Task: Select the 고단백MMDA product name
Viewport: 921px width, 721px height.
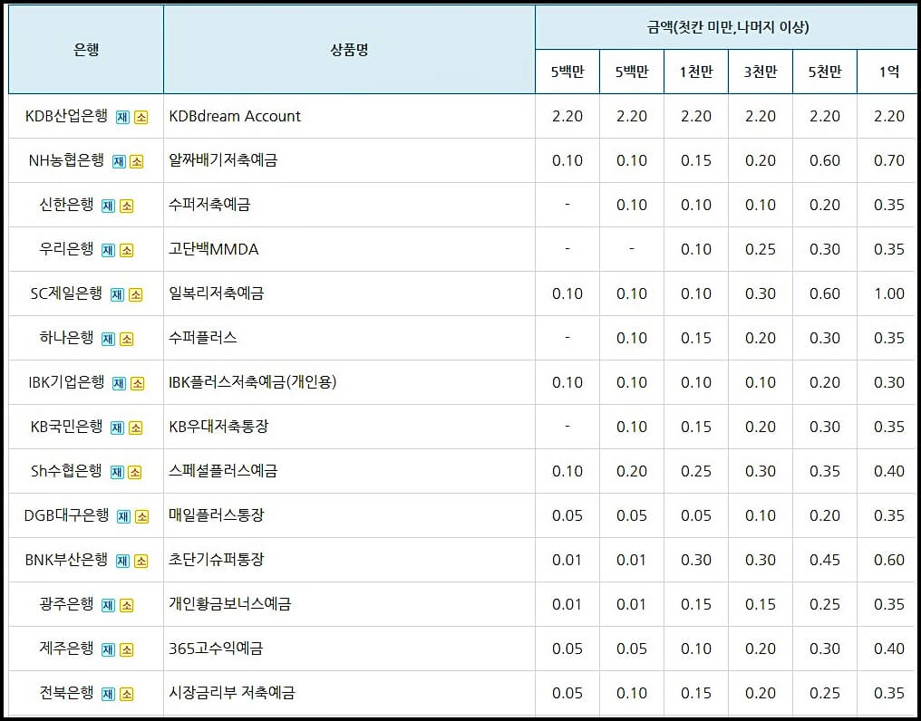Action: point(214,249)
